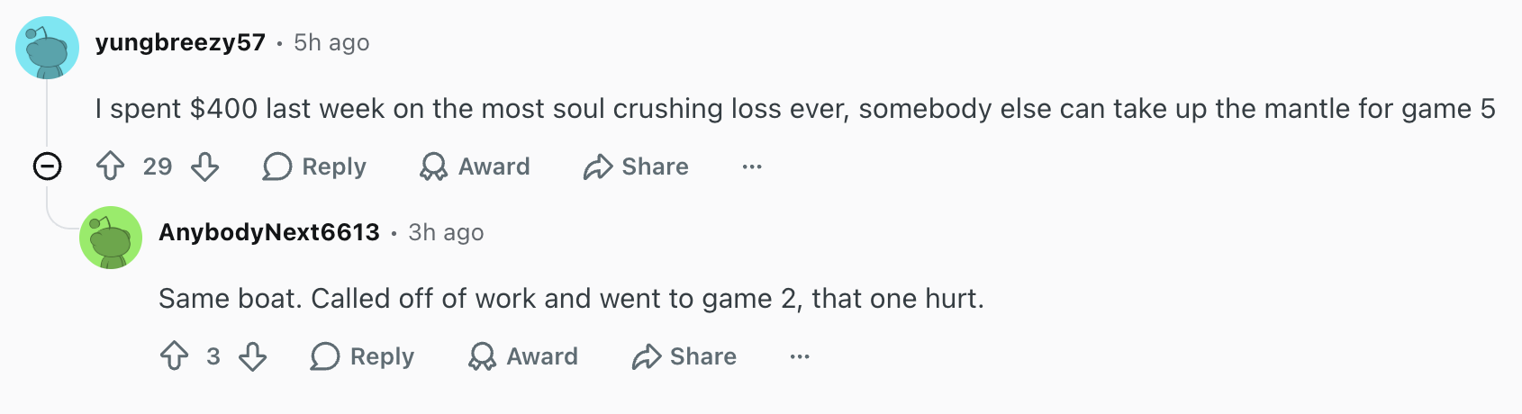The image size is (1522, 414).
Task: Downvote yungbreezy57's comment
Action: [205, 166]
